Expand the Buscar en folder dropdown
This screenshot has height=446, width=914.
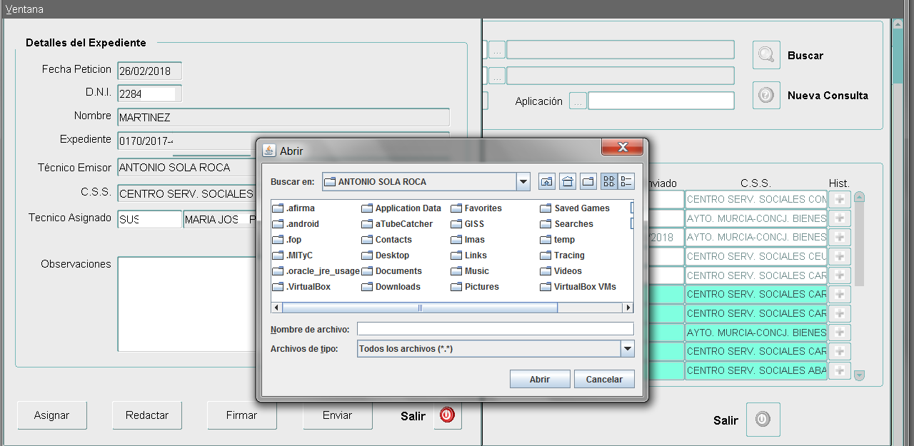coord(524,182)
